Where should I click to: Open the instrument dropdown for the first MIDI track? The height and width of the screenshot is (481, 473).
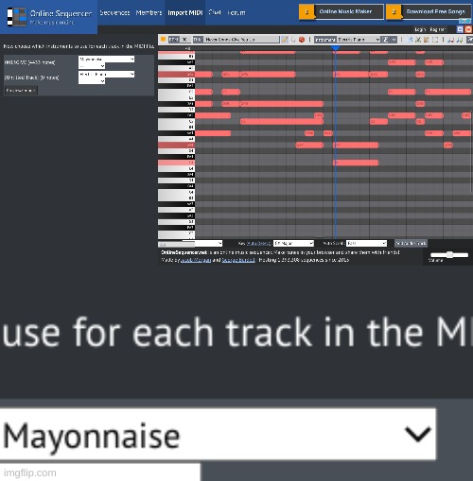pos(106,59)
